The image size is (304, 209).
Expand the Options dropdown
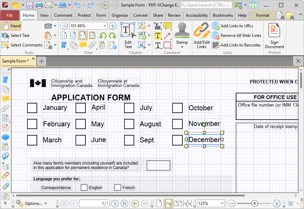[x=46, y=204]
